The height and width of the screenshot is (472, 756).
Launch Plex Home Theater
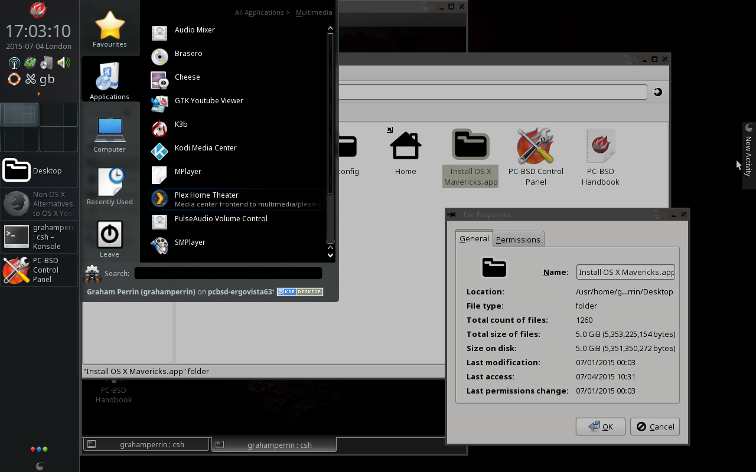[x=236, y=199]
